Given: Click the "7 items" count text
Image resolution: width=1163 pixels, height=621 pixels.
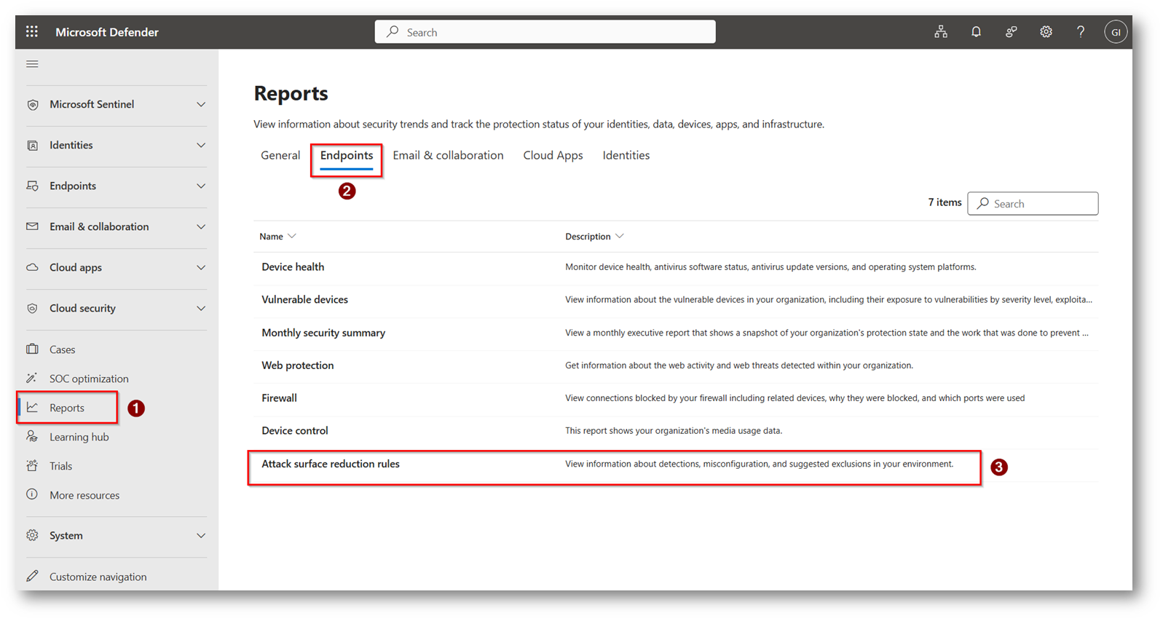Looking at the screenshot, I should point(945,202).
